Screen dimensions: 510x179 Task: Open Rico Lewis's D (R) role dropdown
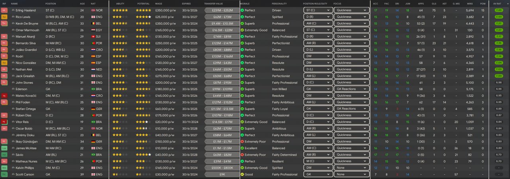click(x=318, y=17)
